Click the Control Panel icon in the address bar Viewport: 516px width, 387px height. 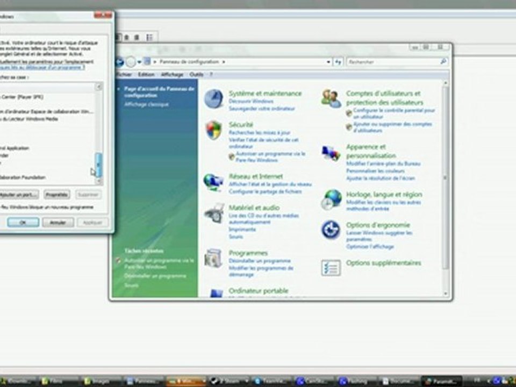pos(147,61)
